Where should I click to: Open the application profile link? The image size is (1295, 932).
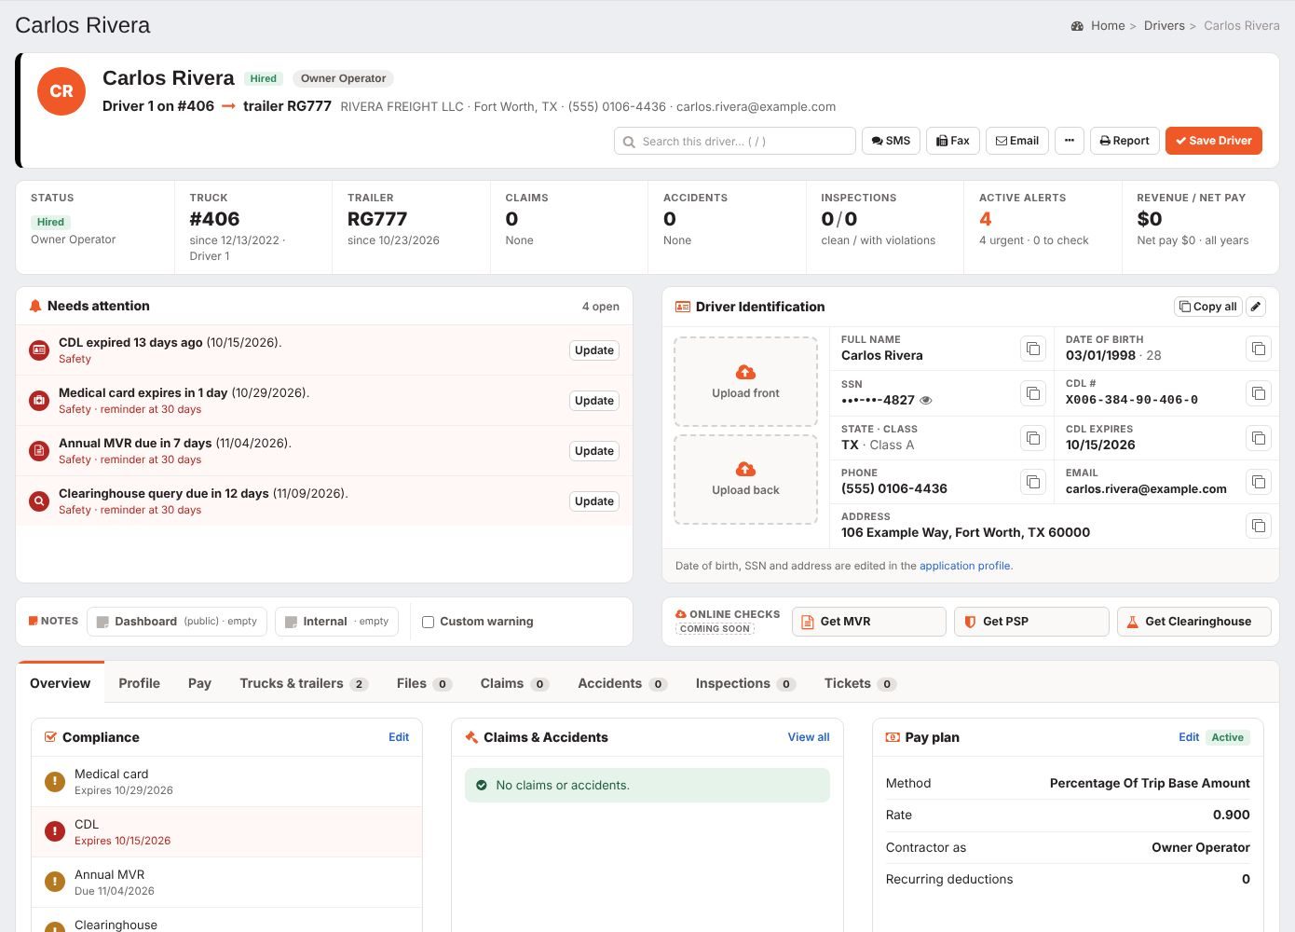pyautogui.click(x=964, y=566)
